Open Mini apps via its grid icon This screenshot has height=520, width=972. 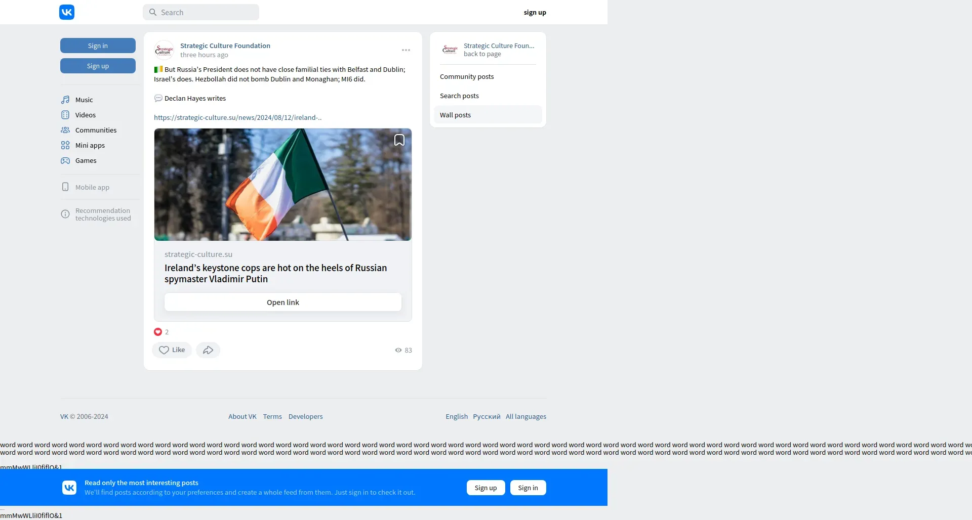pyautogui.click(x=65, y=145)
